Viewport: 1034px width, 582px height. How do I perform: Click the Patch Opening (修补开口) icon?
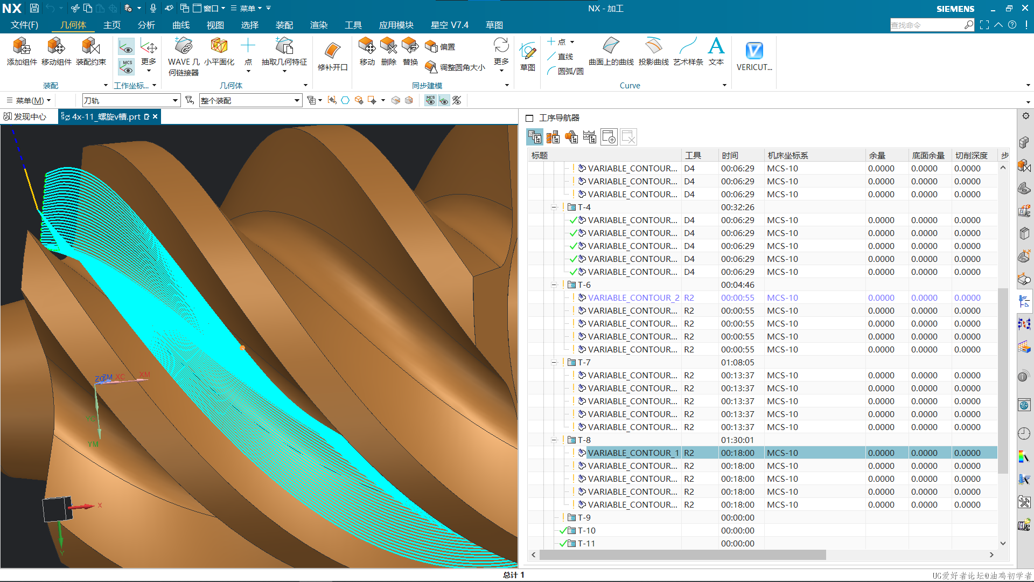point(333,51)
